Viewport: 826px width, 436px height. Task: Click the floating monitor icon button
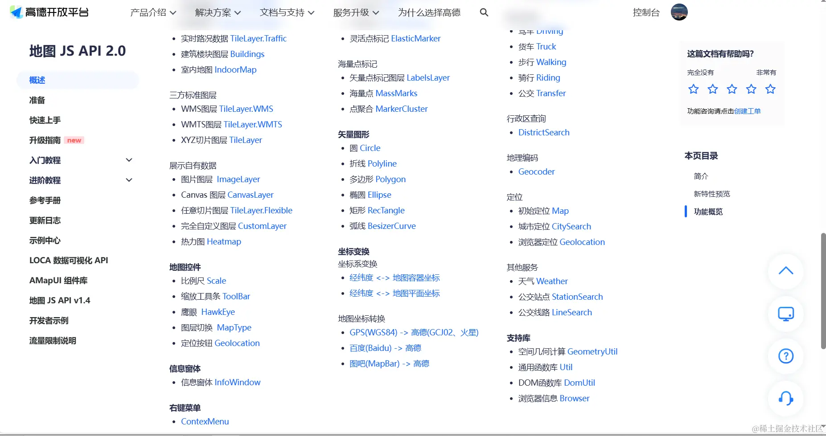786,314
